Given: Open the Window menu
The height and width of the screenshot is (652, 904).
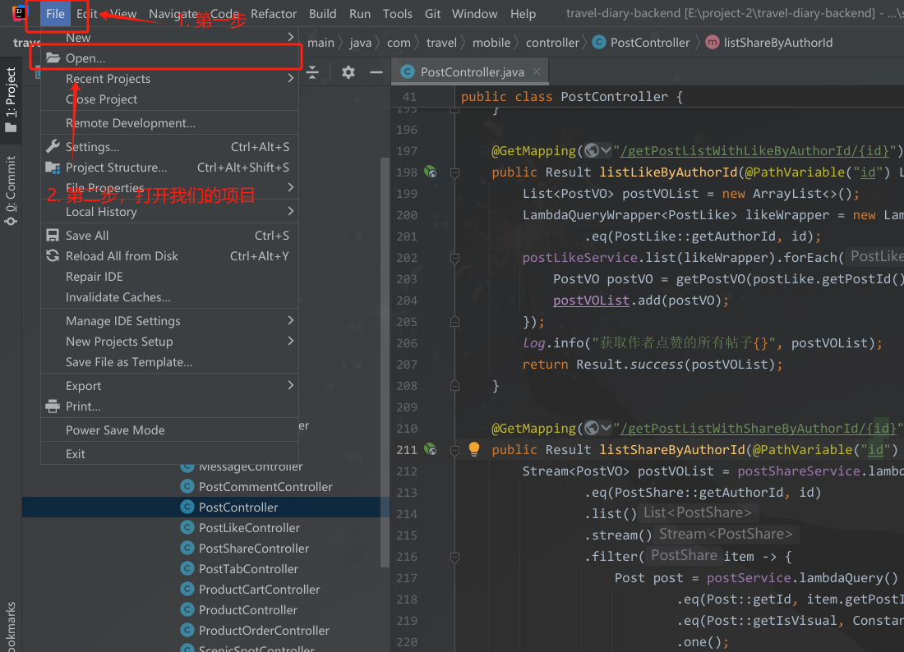Looking at the screenshot, I should pos(474,13).
